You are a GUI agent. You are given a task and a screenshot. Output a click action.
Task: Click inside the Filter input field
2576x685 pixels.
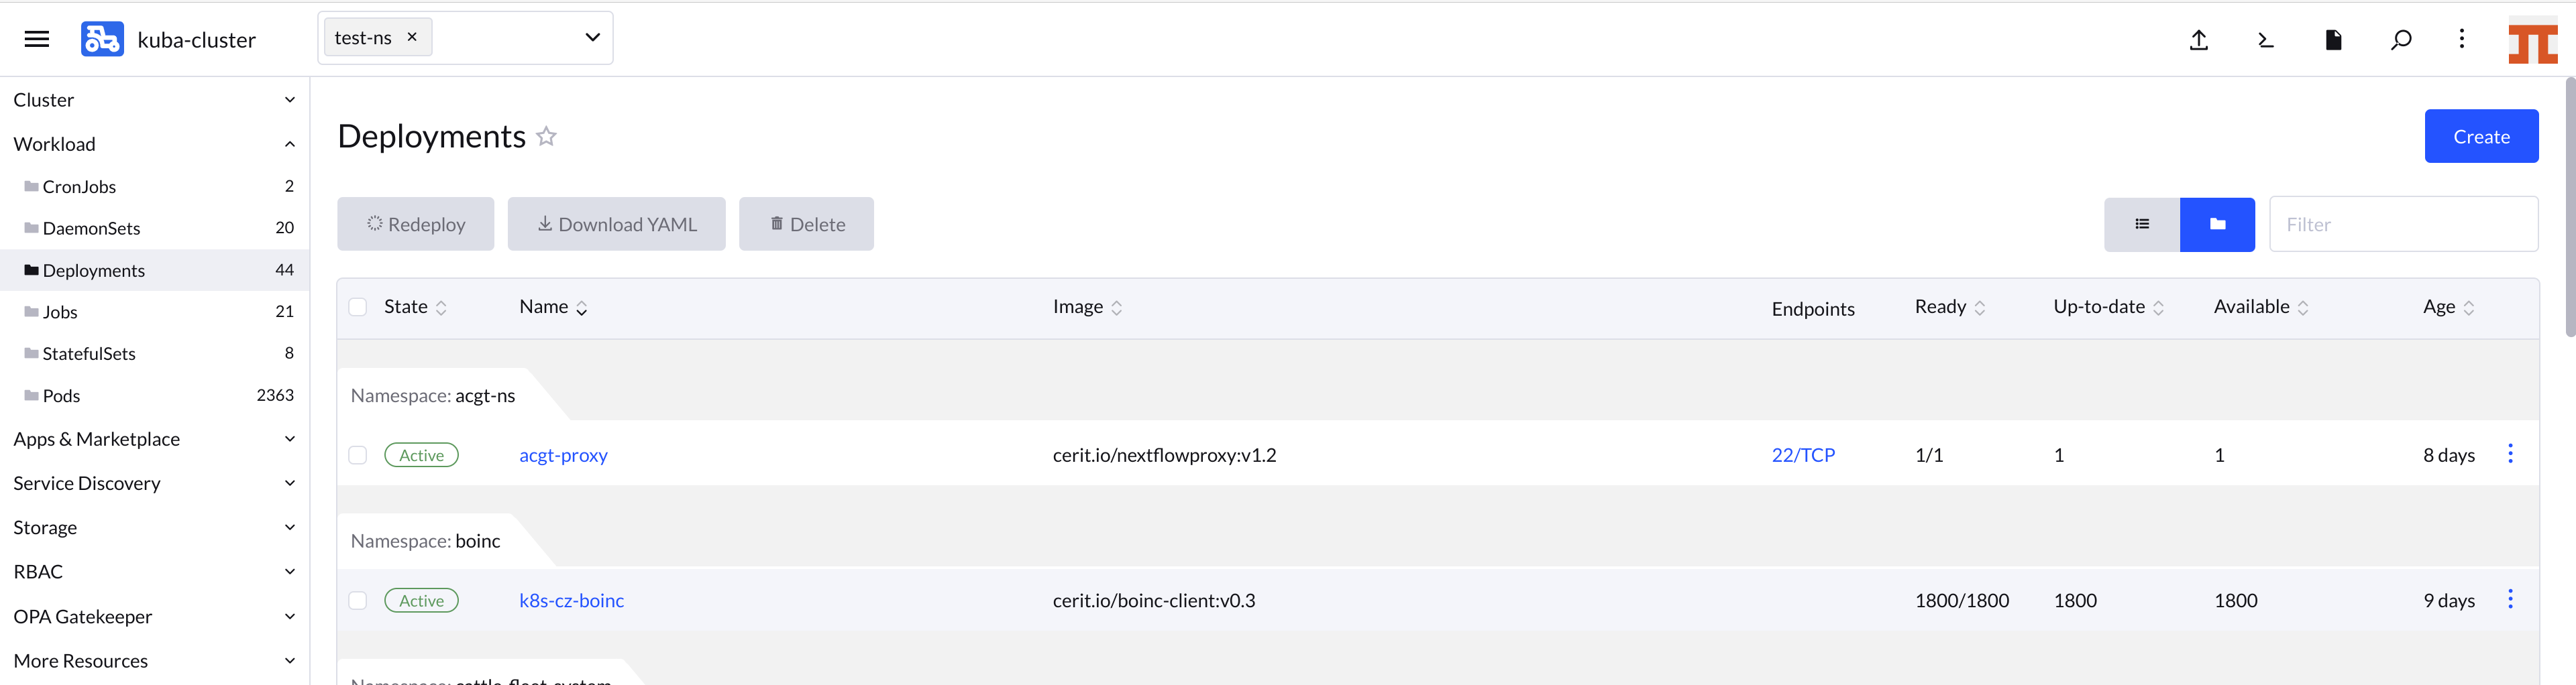tap(2404, 224)
